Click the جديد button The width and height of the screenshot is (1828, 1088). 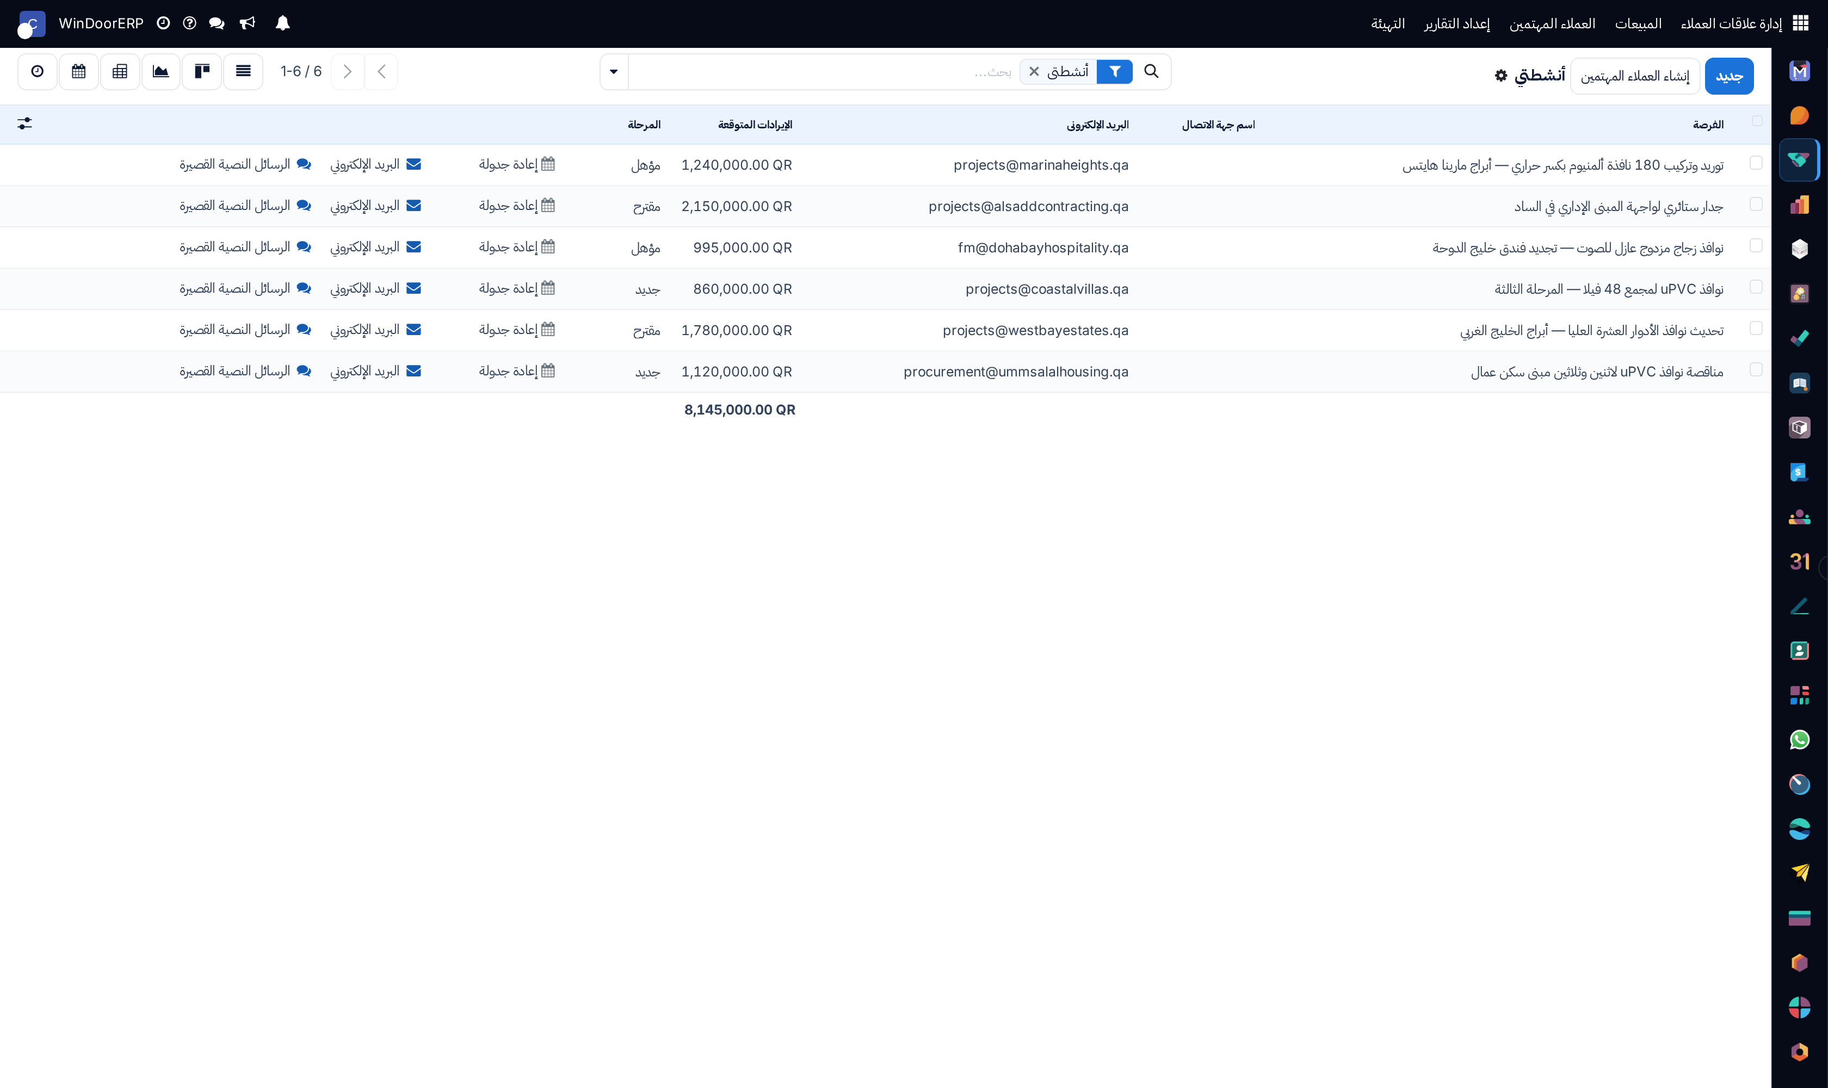coord(1729,76)
